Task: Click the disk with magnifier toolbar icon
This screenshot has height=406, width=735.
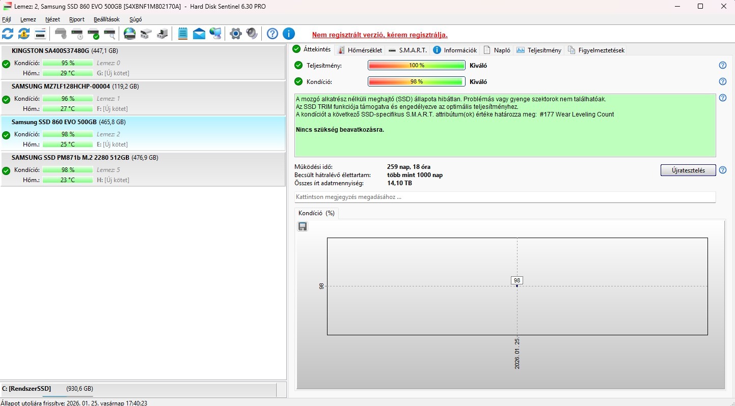Action: (x=110, y=34)
